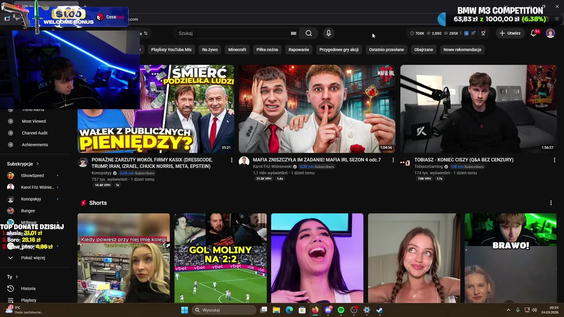Open the Konopskyy channel avatar under first video
Viewport: 564px width, 317px height.
click(83, 162)
